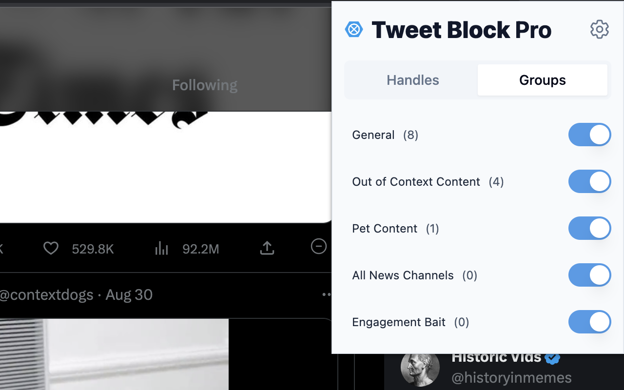The image size is (624, 390).
Task: Like the tweet using the heart icon
Action: [x=50, y=249]
